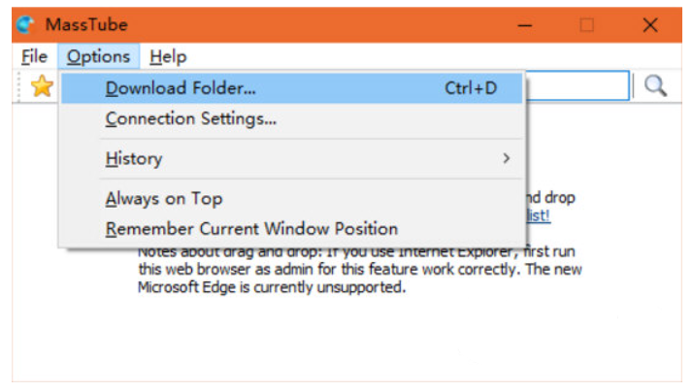
Task: Maximize the MassTube window
Action: [x=587, y=24]
